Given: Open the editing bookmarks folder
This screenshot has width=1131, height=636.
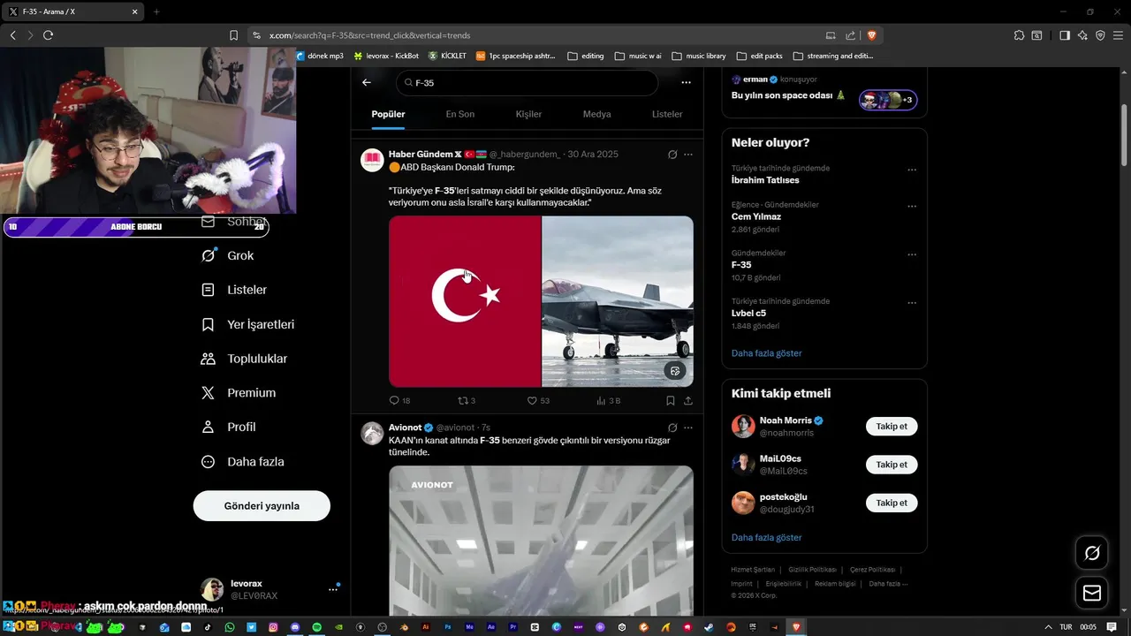Looking at the screenshot, I should (586, 56).
